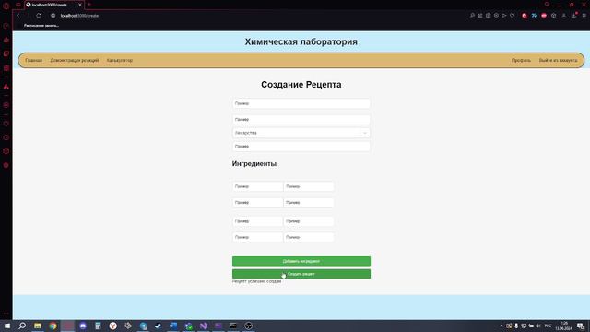Go back with the browser back arrow
Image resolution: width=590 pixels, height=332 pixels.
(18, 16)
